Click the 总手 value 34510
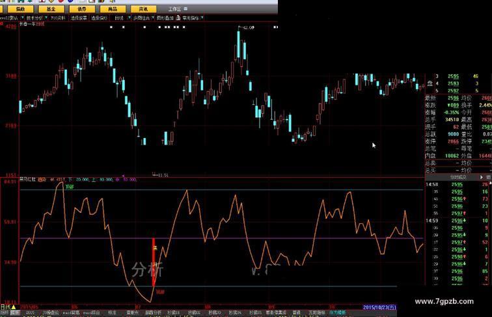492x317 pixels. click(x=452, y=120)
